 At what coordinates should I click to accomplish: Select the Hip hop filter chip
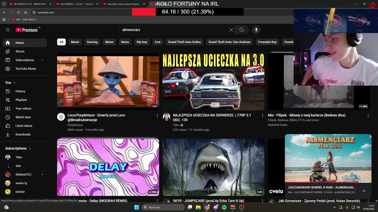coord(142,42)
